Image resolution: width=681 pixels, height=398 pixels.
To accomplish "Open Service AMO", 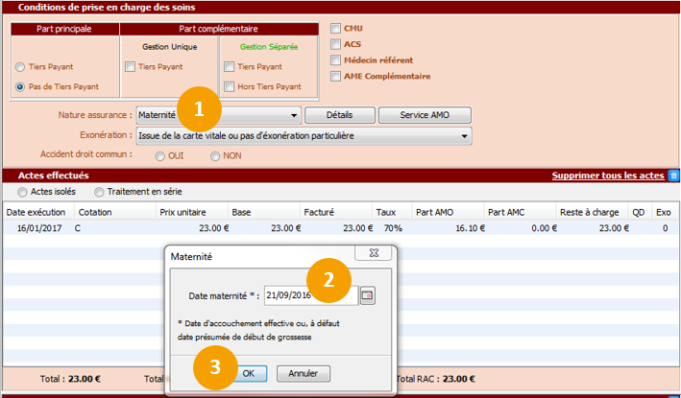I will click(x=425, y=115).
